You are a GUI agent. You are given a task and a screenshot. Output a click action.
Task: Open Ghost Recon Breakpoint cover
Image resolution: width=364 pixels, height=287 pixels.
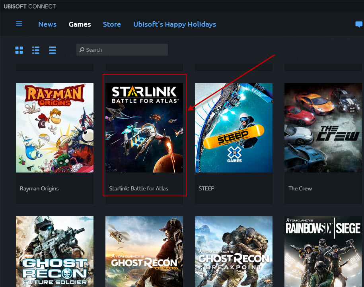[x=234, y=252]
